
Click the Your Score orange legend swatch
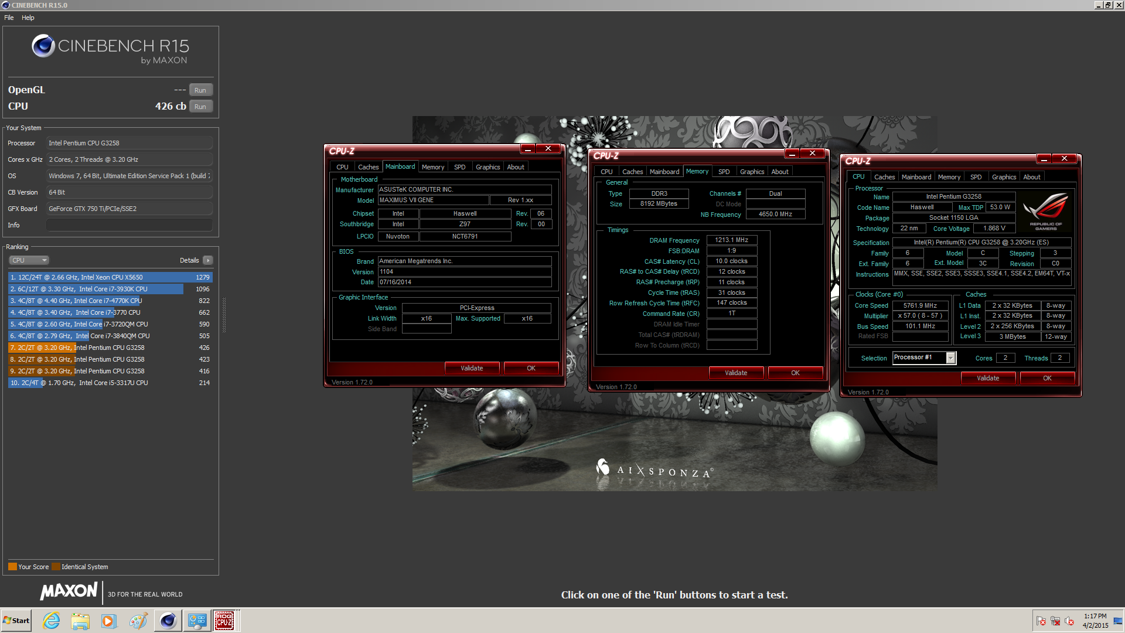(x=12, y=567)
